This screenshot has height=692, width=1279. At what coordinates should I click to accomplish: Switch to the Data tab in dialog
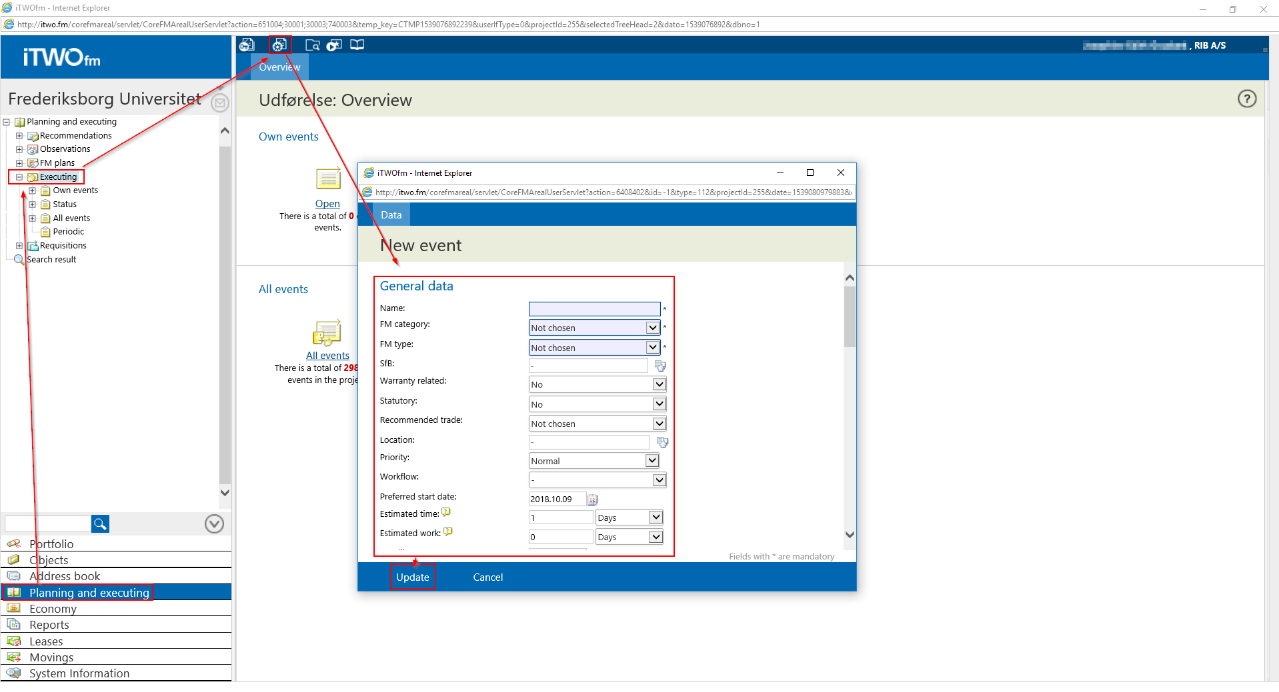[391, 215]
